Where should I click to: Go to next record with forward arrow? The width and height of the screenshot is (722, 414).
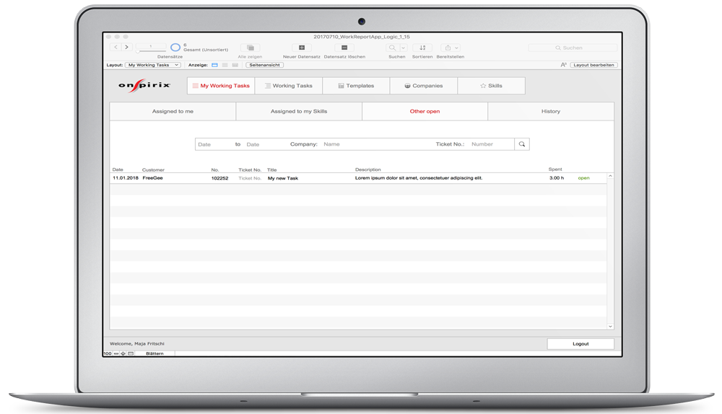126,47
